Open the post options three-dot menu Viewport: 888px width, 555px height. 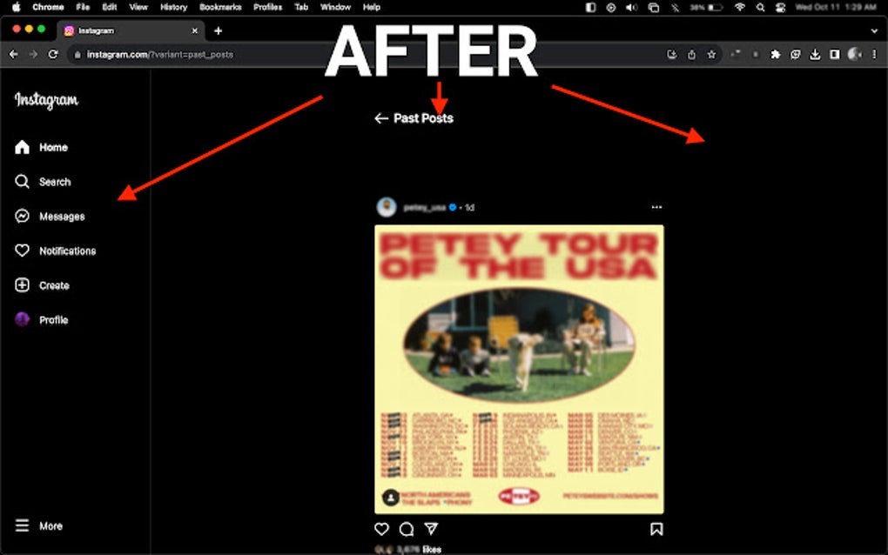(x=657, y=206)
